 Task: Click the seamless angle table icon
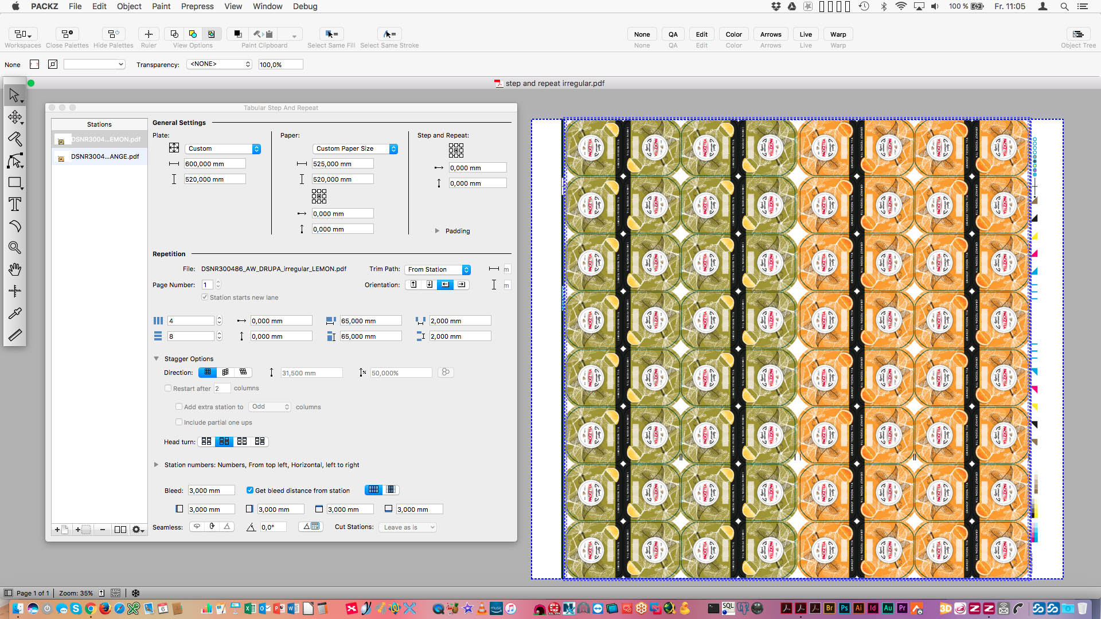point(311,527)
